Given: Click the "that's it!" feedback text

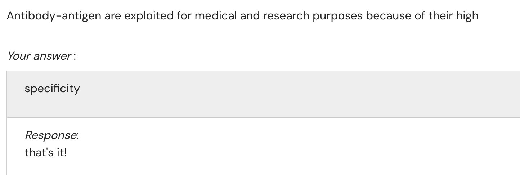Looking at the screenshot, I should 46,152.
